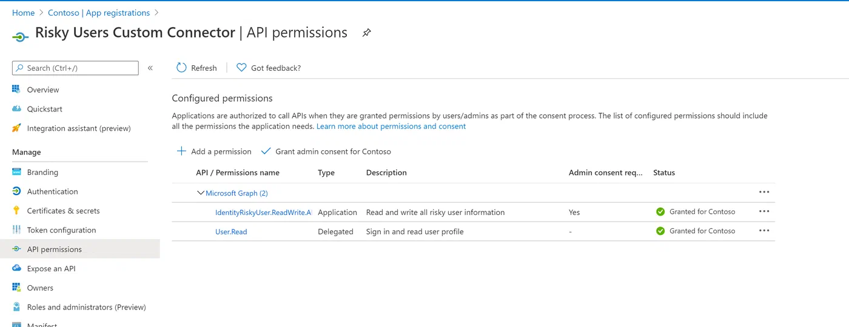Open the Microsoft Graph (2) link

point(237,193)
